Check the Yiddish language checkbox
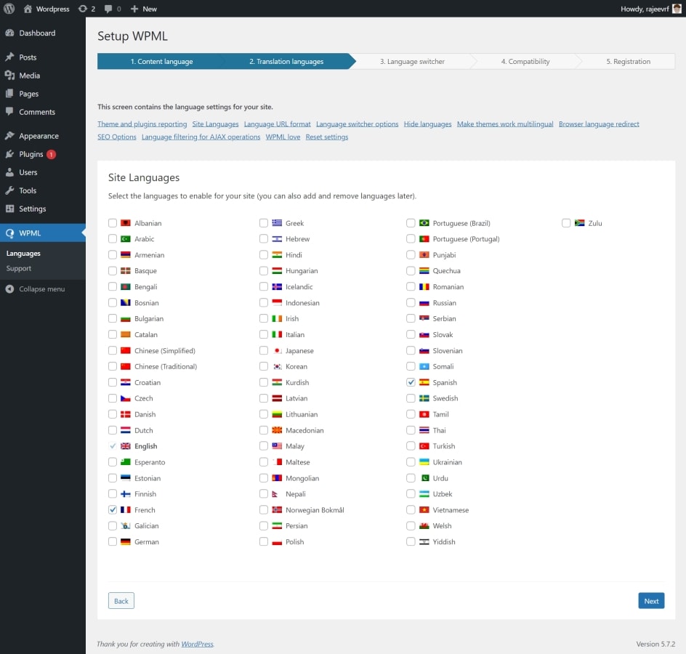686x654 pixels. tap(411, 541)
